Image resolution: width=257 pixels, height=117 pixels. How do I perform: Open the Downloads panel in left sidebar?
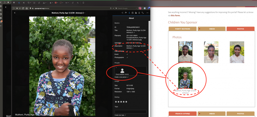[1, 10]
